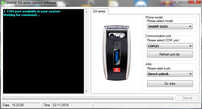Click the 'Please select model :' label
This screenshot has width=202, height=109.
[x=161, y=21]
